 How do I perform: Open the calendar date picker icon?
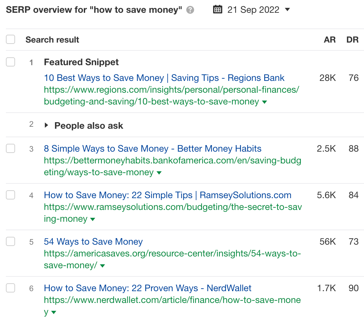(x=217, y=9)
